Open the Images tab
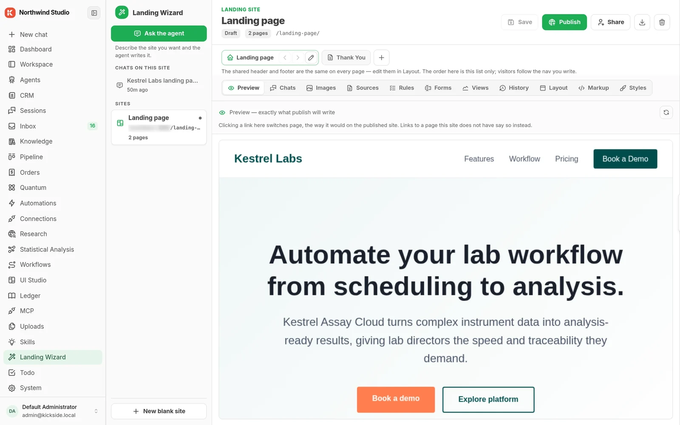Image resolution: width=680 pixels, height=425 pixels. tap(321, 88)
